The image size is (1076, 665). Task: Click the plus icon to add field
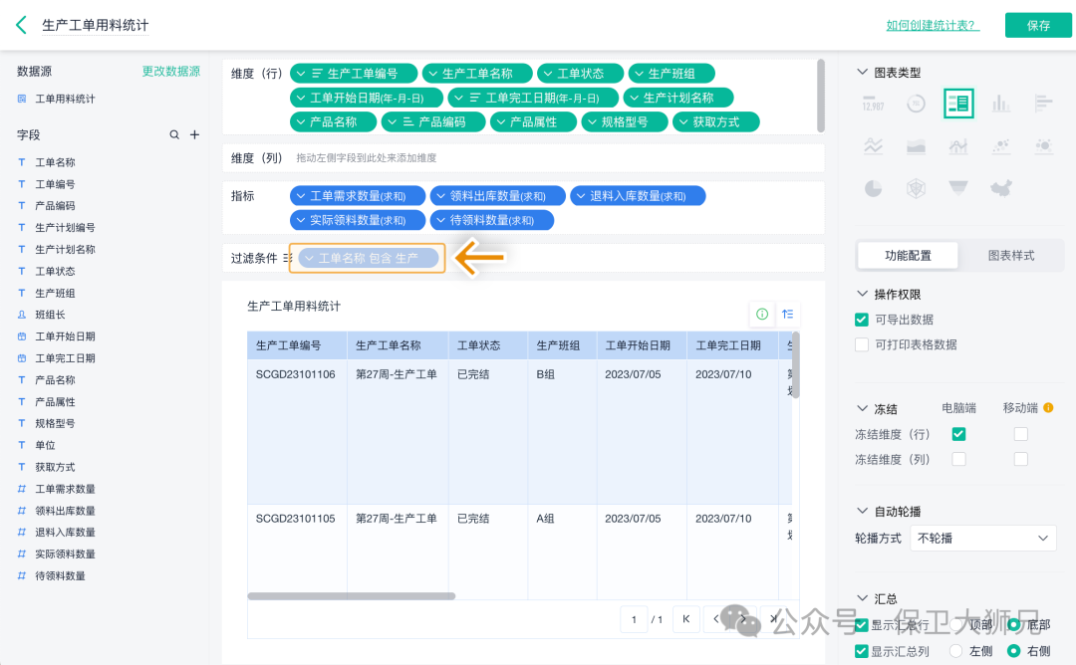tap(195, 134)
